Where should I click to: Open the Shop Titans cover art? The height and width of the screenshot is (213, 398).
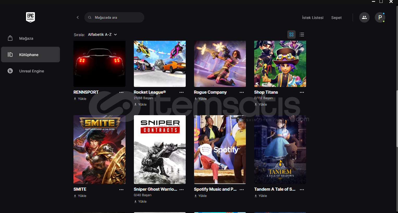click(x=280, y=64)
